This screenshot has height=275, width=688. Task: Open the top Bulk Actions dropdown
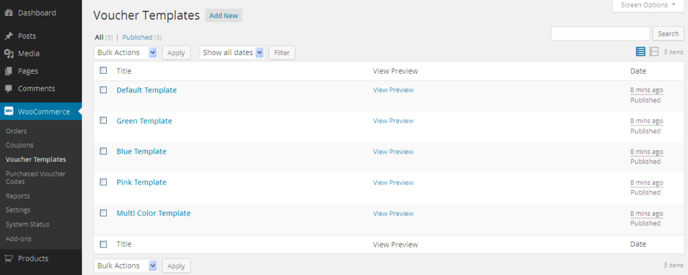click(126, 52)
